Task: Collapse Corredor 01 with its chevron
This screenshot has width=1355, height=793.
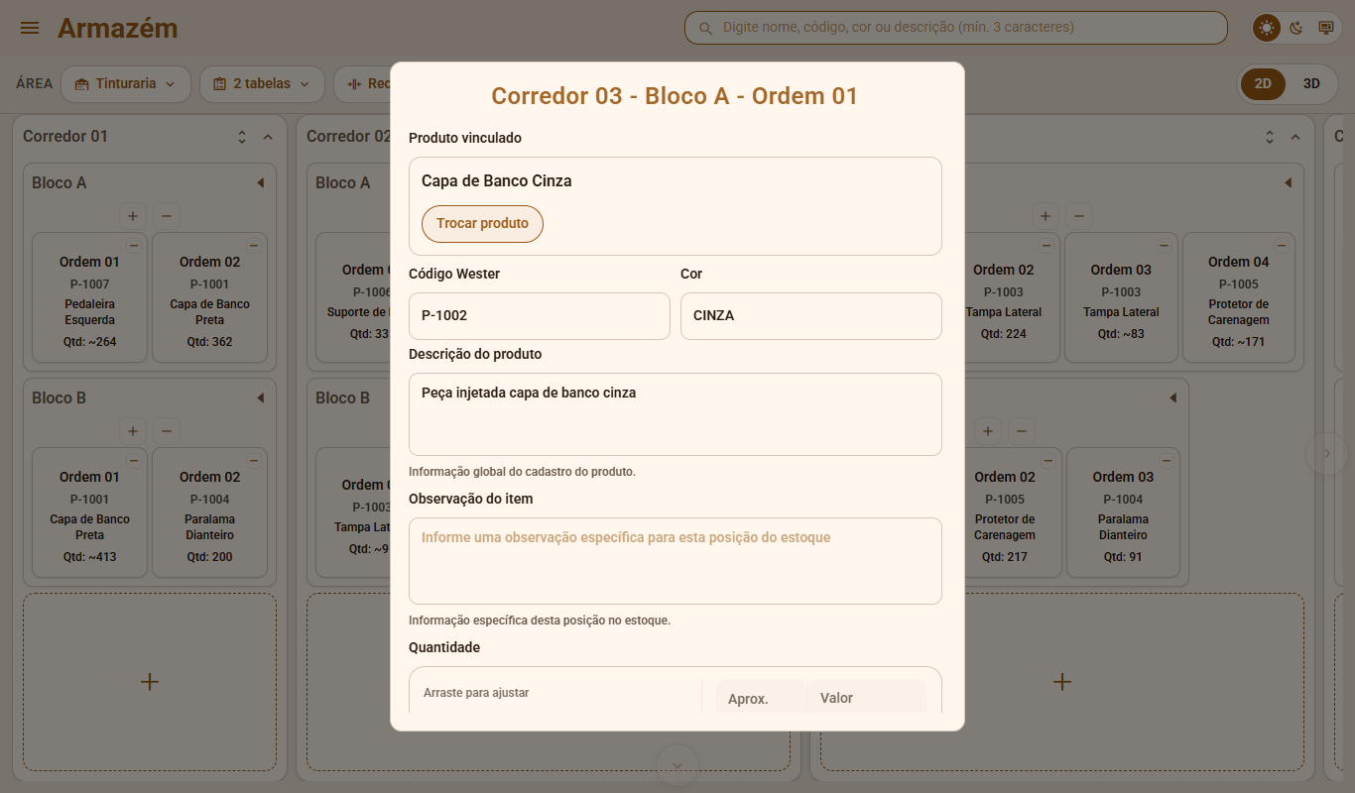Action: click(267, 137)
